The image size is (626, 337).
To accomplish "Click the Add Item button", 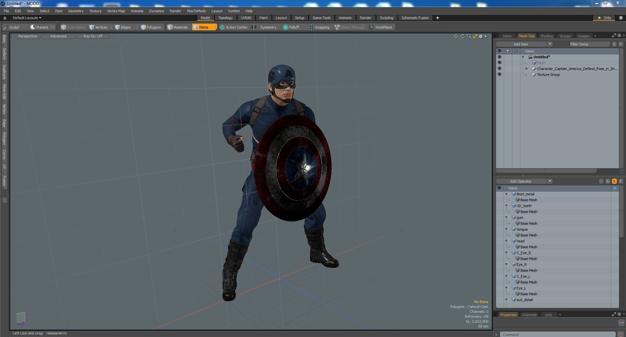I will pos(521,44).
